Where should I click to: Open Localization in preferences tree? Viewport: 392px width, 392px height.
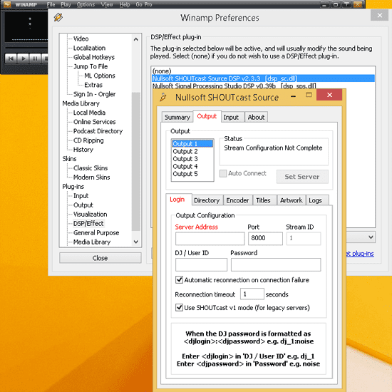(x=89, y=48)
